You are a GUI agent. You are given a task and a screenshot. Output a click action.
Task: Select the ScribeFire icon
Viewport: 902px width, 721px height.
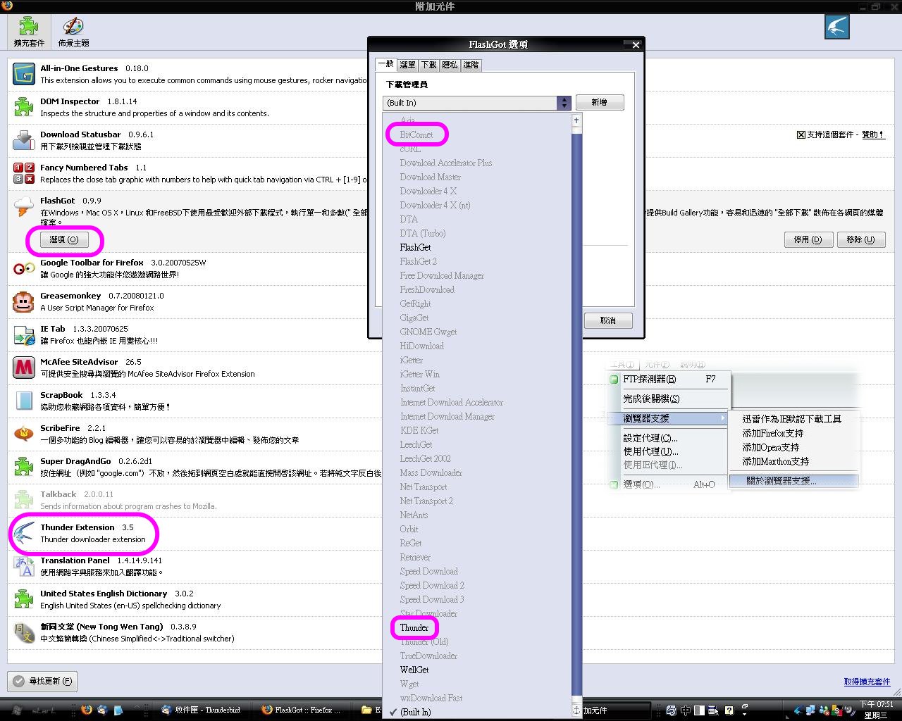[24, 433]
